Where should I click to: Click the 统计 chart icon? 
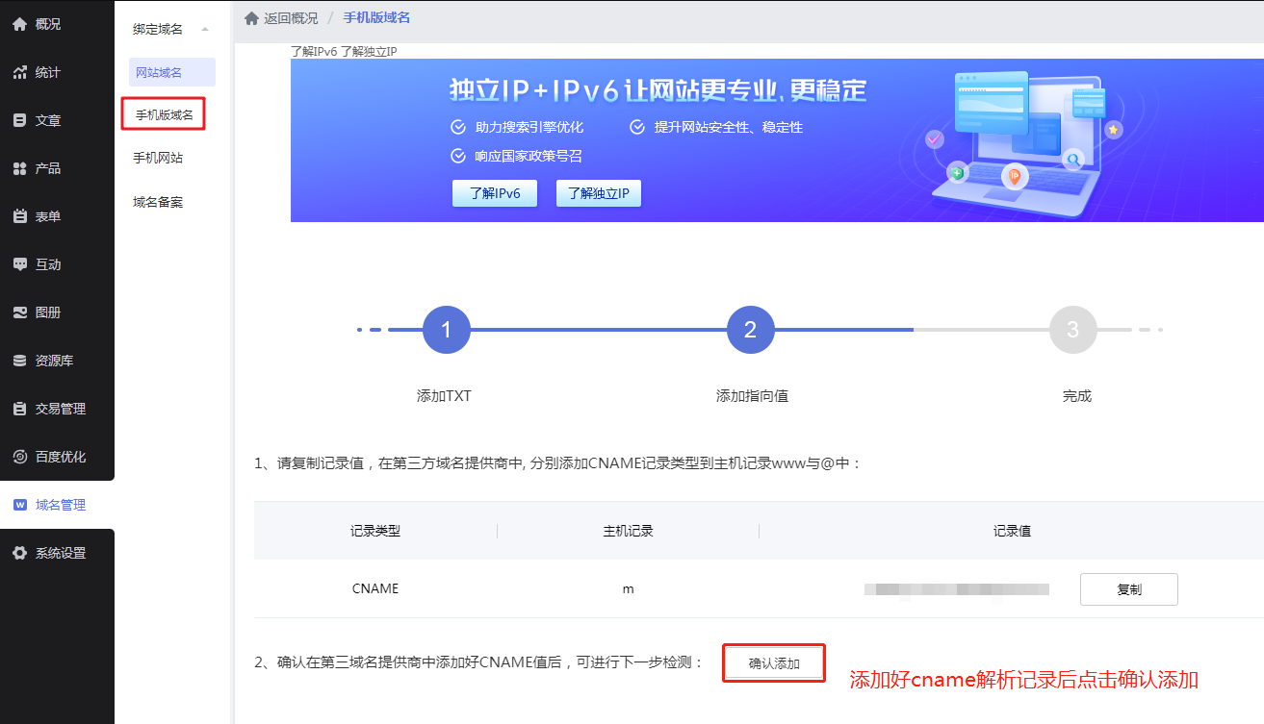19,72
